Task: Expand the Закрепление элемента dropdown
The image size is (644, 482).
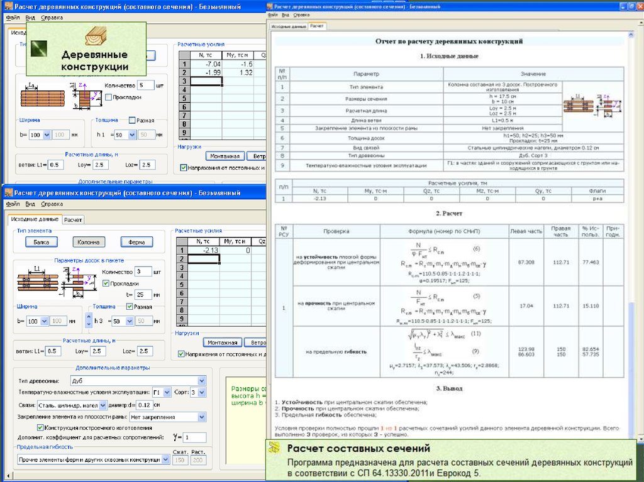Action: coord(201,417)
